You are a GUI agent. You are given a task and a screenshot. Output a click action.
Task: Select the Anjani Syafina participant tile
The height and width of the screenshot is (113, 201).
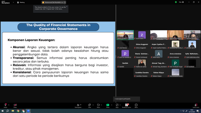[x=159, y=44]
